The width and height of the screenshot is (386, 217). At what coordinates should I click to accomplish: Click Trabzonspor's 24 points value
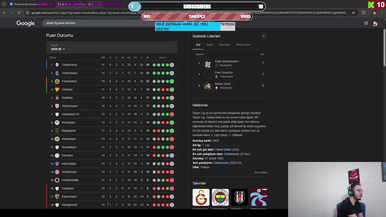pyautogui.click(x=147, y=73)
